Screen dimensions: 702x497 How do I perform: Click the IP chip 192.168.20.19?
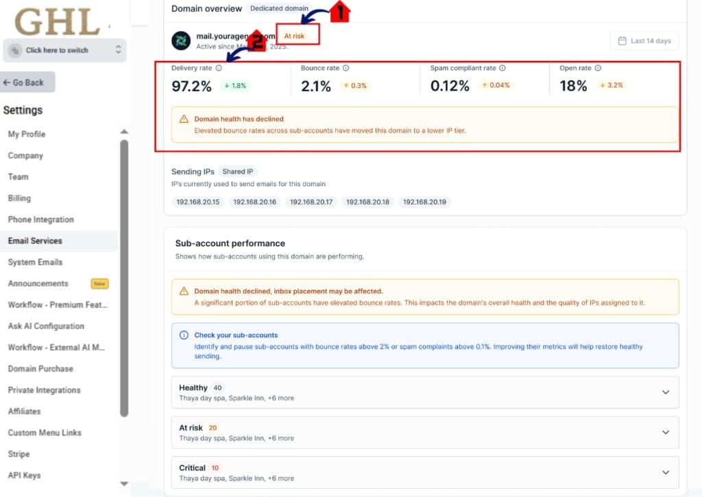point(424,202)
